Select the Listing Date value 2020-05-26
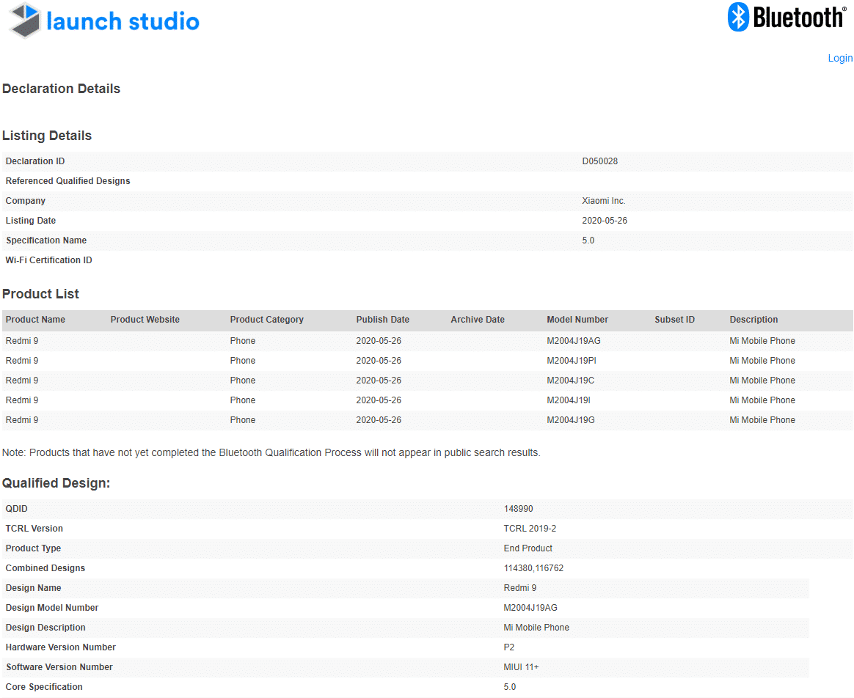 605,221
